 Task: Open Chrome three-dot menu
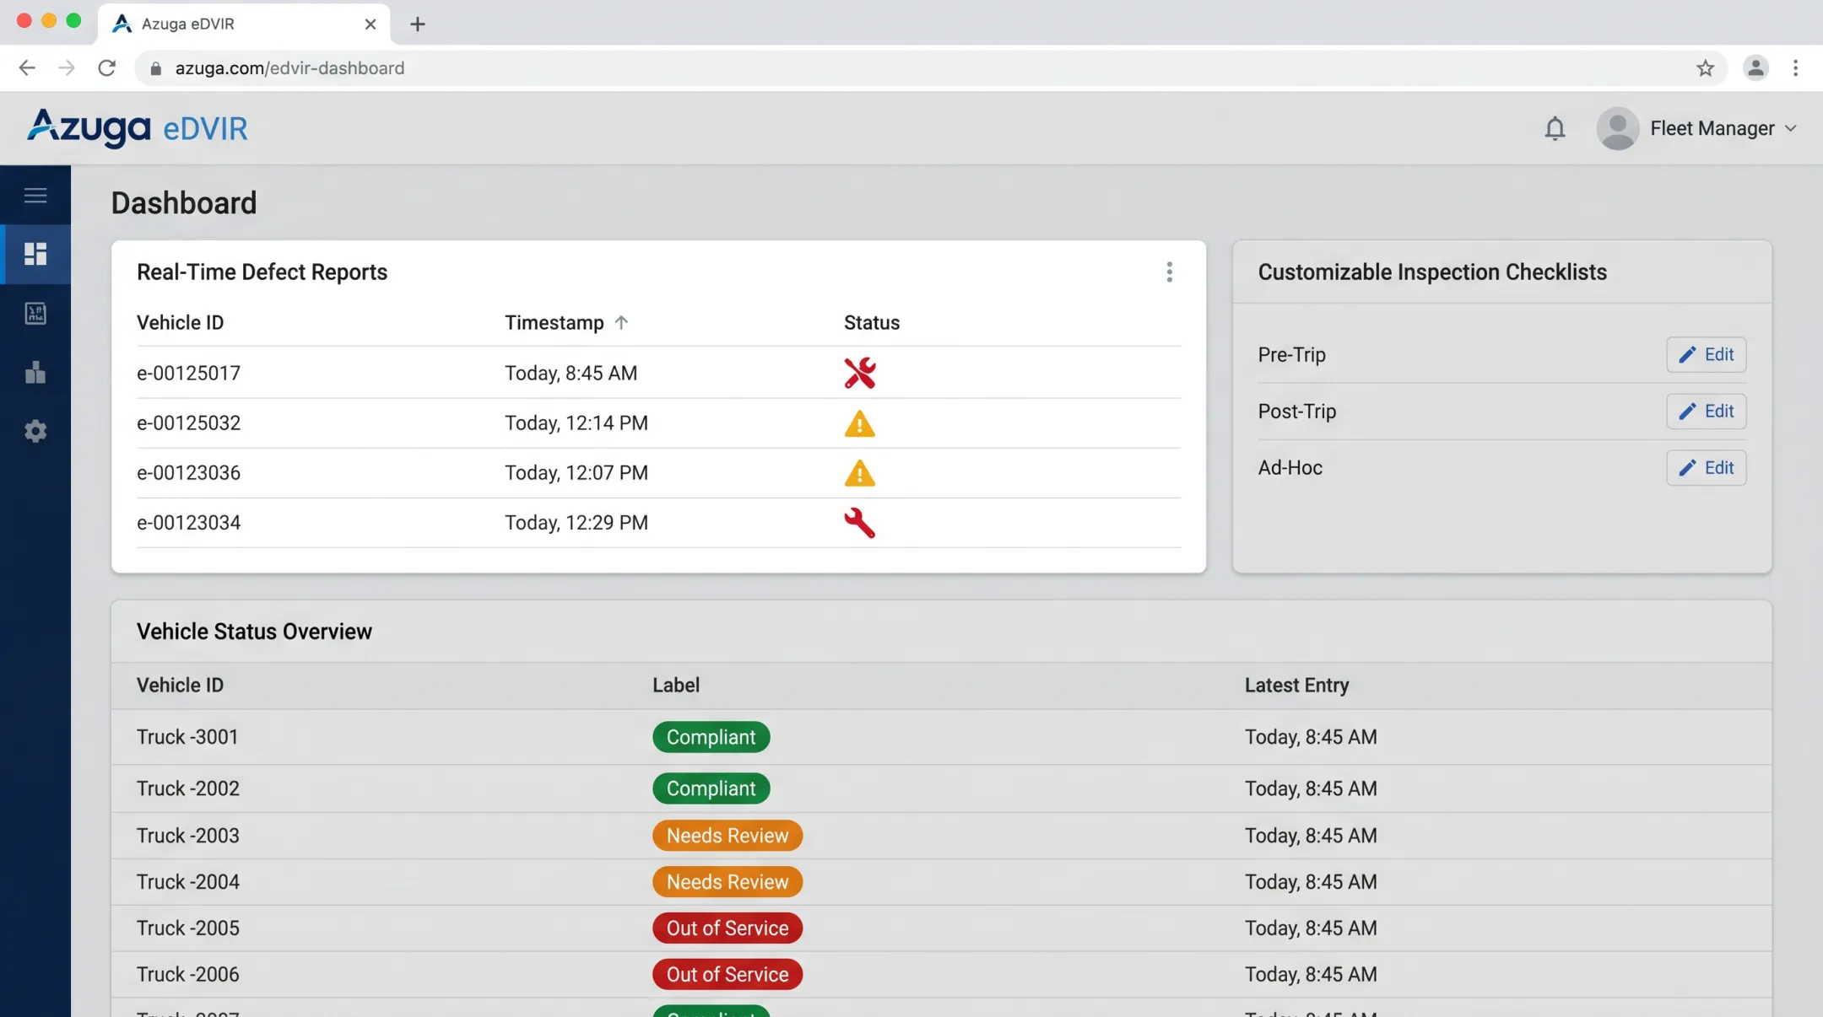[1795, 67]
